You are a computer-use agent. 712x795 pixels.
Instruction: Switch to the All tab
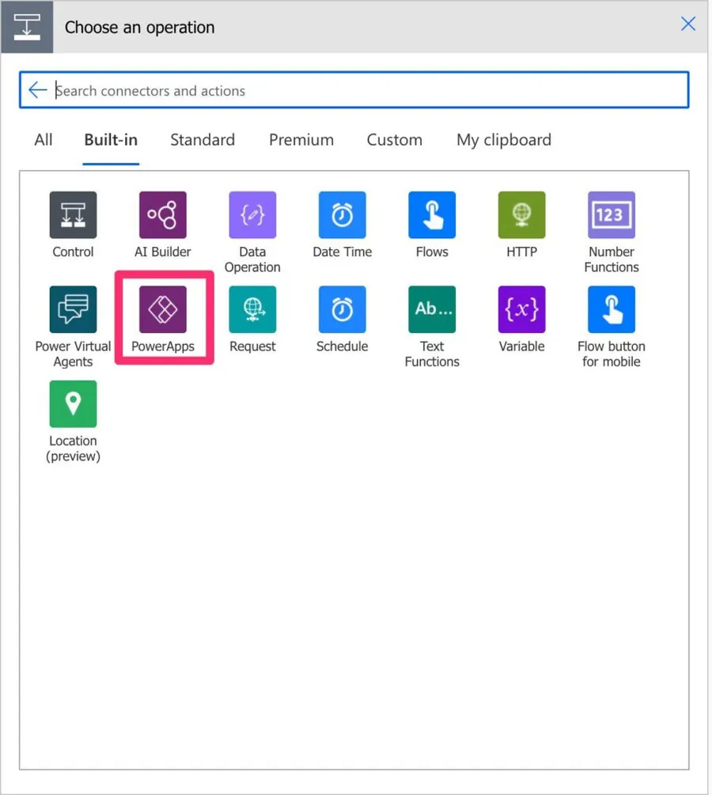44,140
